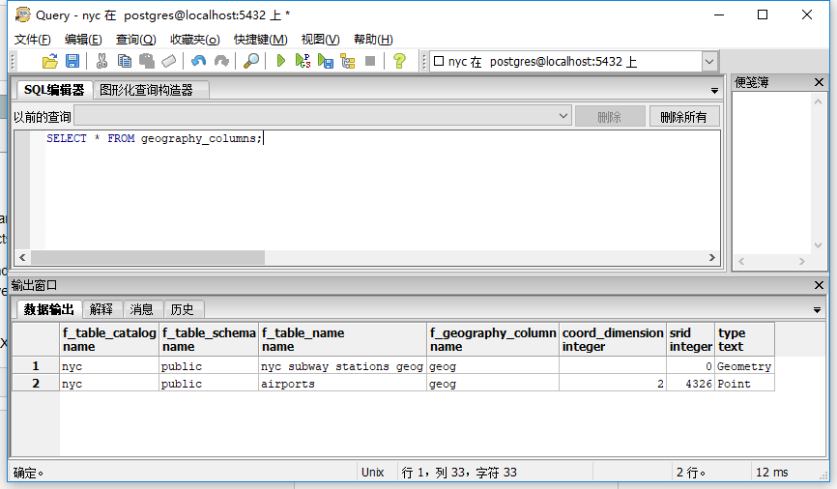Save the query with the floppy disk icon

click(72, 62)
